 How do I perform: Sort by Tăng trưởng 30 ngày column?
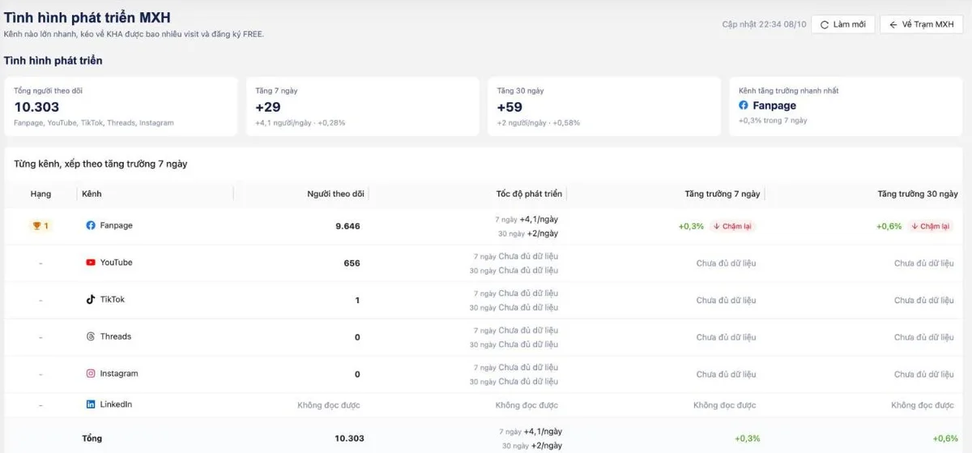tap(918, 194)
